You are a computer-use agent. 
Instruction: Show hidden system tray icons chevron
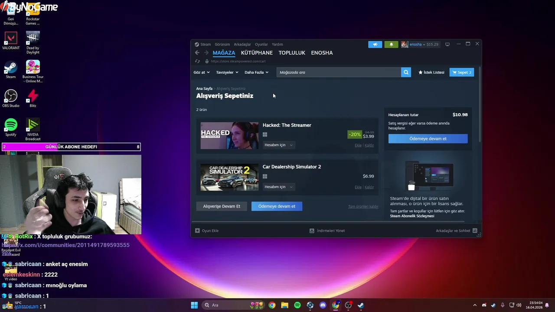coord(475,305)
